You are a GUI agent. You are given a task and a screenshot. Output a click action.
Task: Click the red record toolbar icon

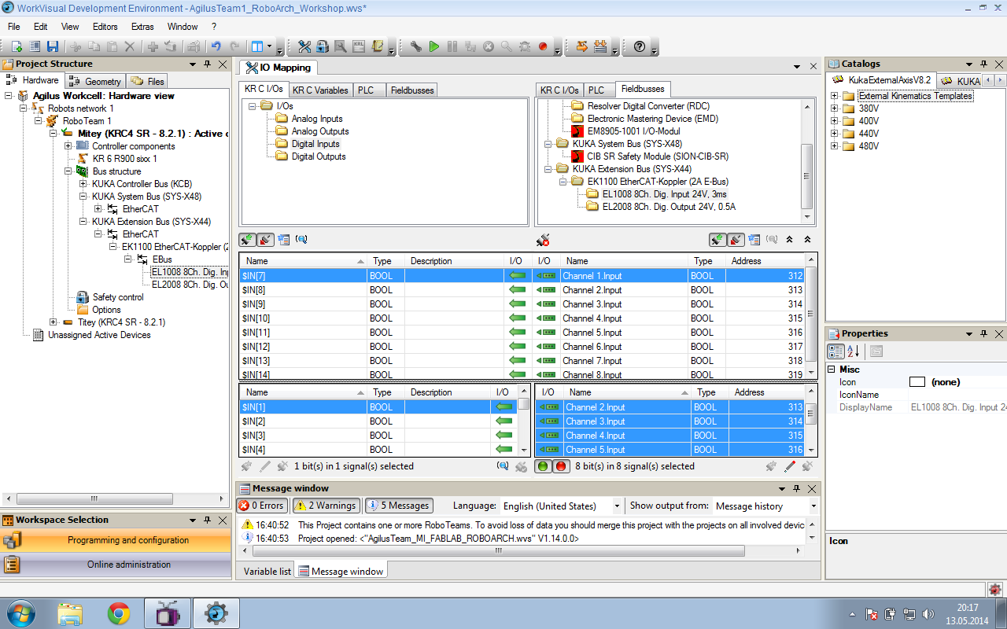pos(543,47)
